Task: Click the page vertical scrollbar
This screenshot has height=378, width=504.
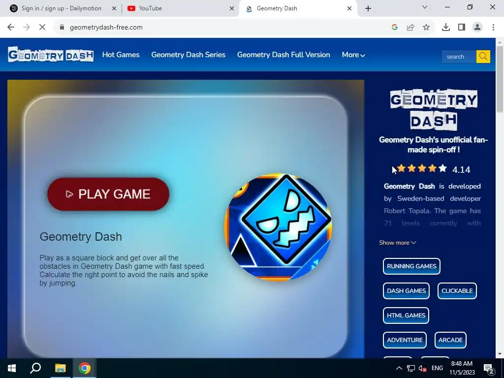Action: pyautogui.click(x=500, y=79)
